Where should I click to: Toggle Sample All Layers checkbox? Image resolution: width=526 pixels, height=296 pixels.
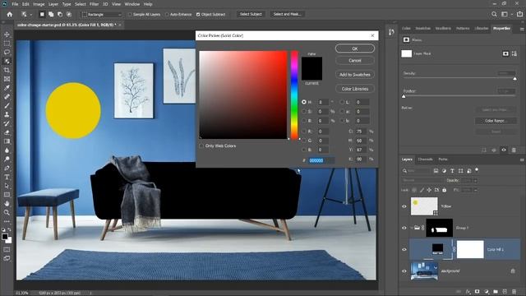pos(130,15)
